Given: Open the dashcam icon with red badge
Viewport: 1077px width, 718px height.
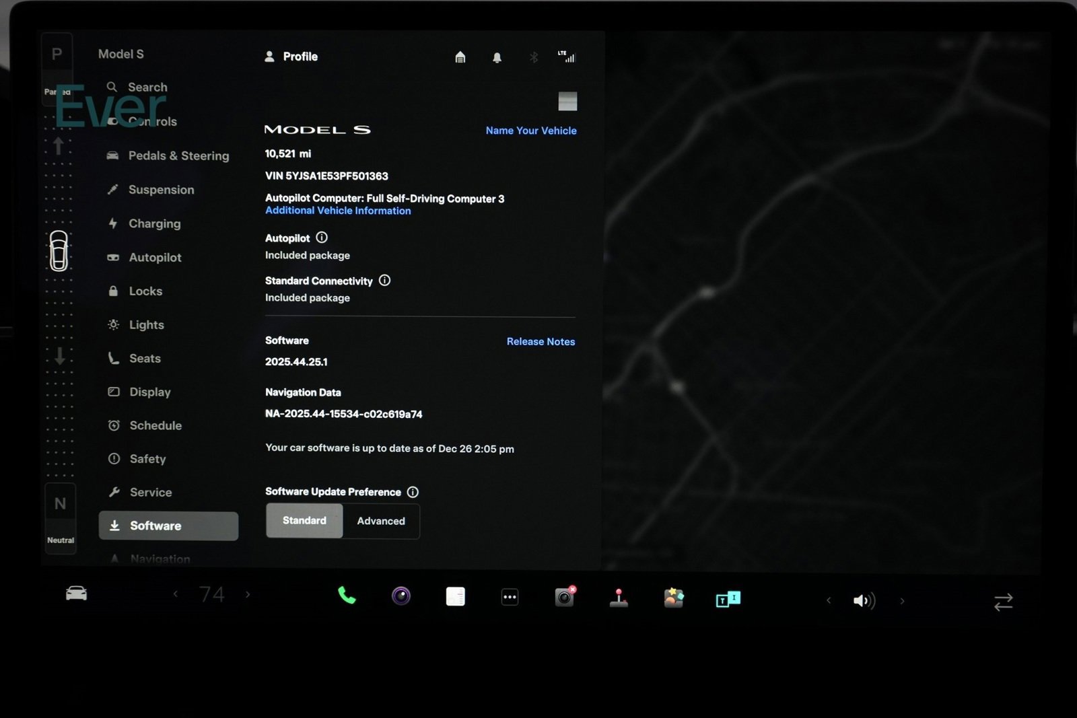Looking at the screenshot, I should (x=564, y=597).
